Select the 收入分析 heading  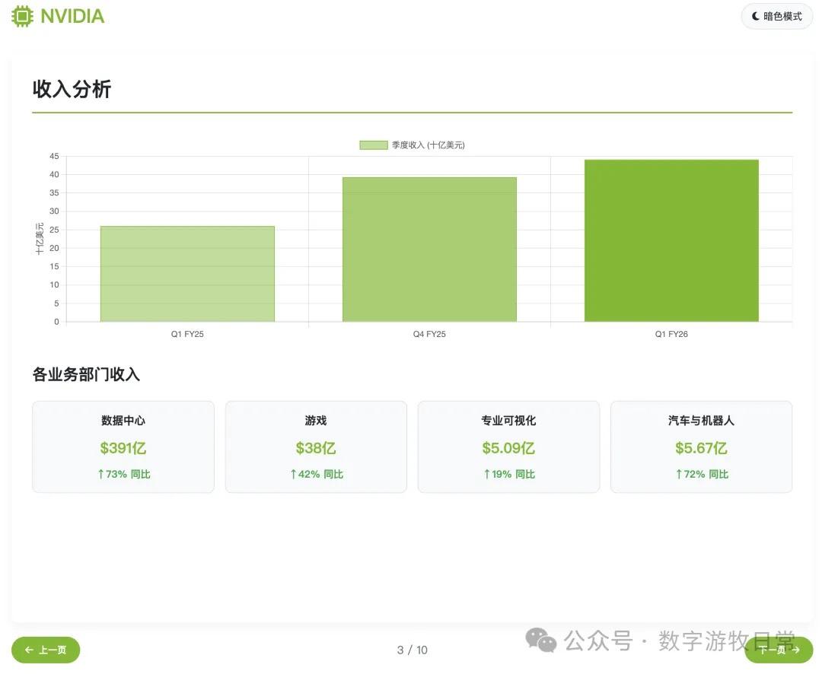click(x=71, y=89)
